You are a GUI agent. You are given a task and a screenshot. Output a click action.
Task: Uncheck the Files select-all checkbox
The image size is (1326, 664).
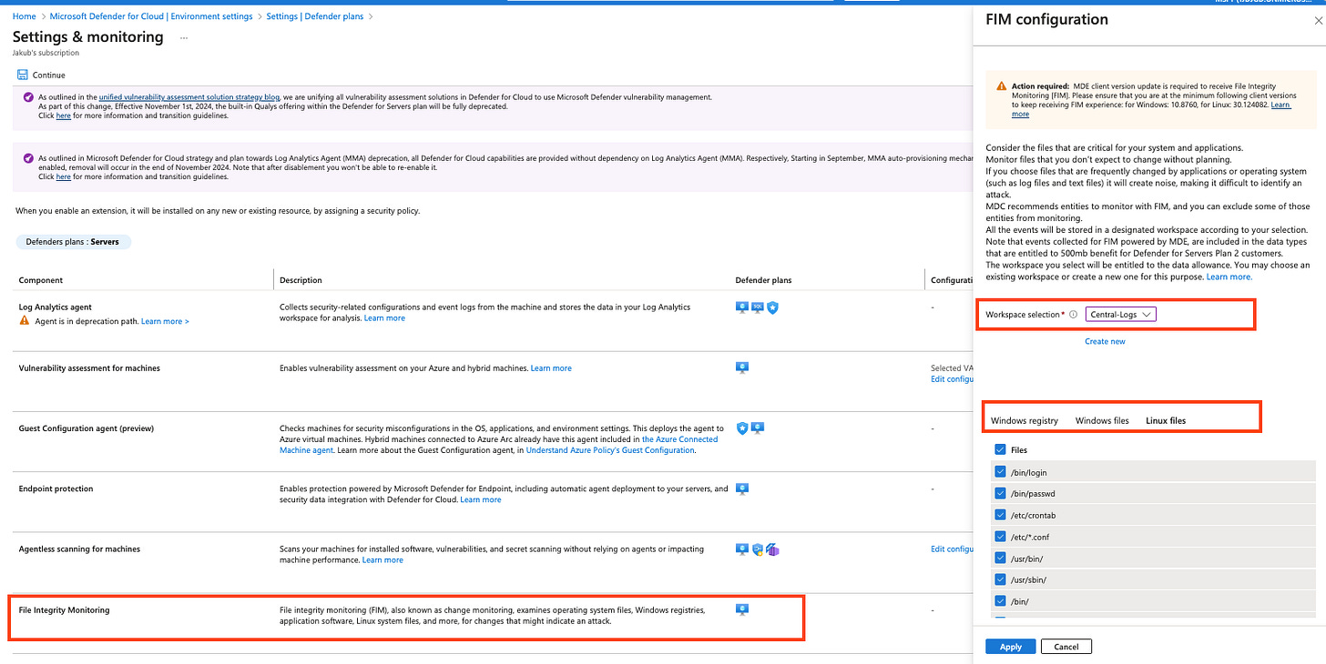point(1000,449)
